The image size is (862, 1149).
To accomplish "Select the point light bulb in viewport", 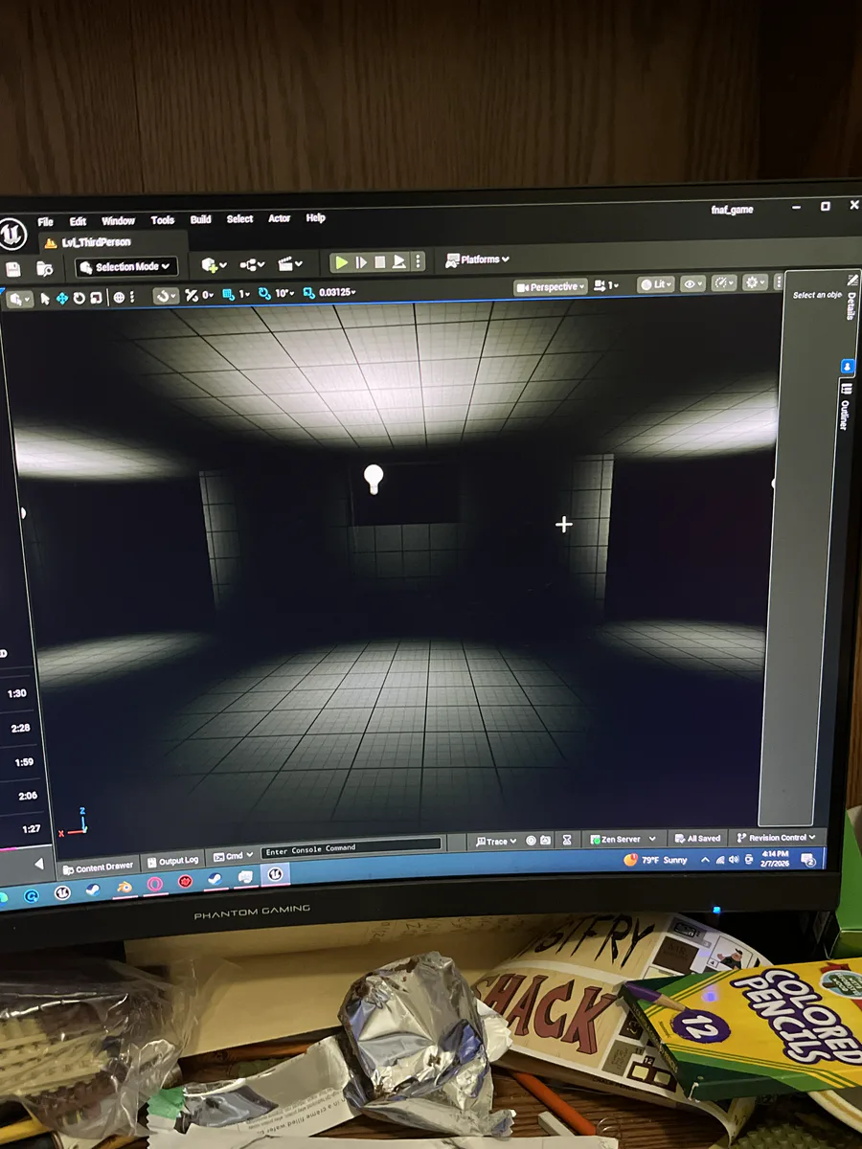I will 374,479.
